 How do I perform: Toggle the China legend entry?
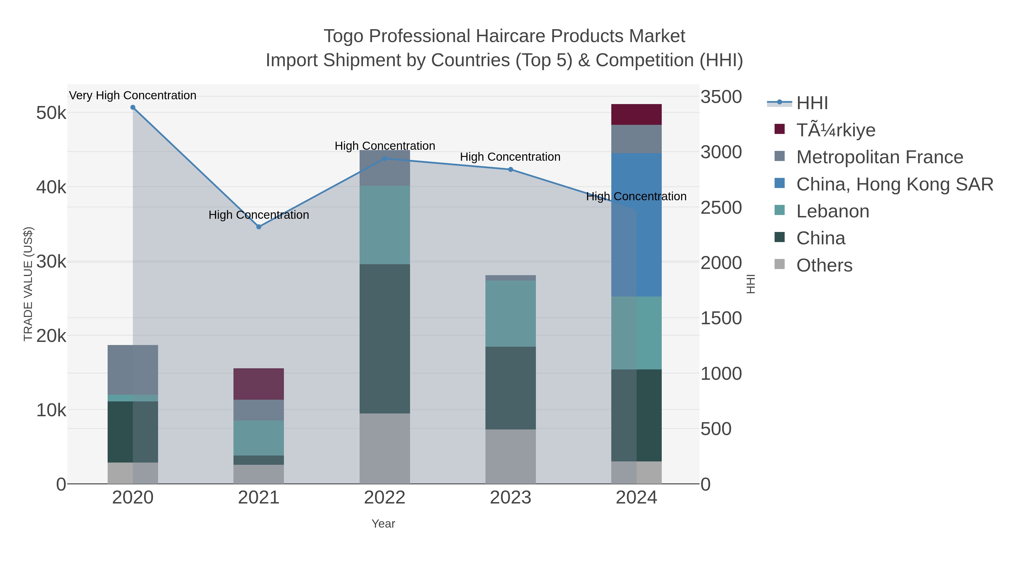coord(810,238)
